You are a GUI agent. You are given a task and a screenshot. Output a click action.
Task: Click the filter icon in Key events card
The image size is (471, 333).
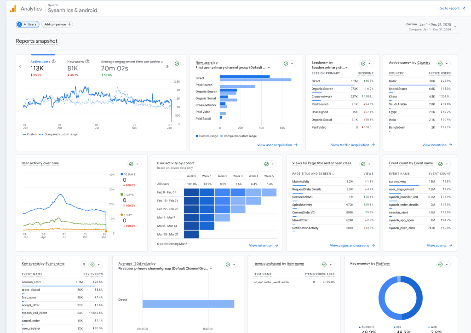pos(84,264)
